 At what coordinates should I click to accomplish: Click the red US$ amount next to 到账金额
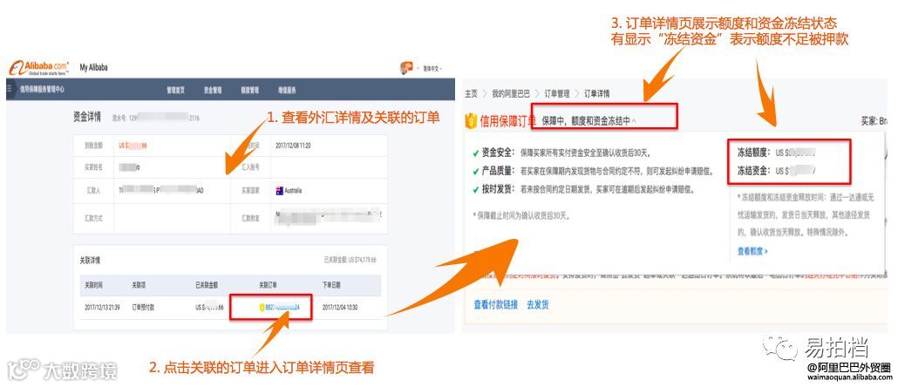(133, 146)
